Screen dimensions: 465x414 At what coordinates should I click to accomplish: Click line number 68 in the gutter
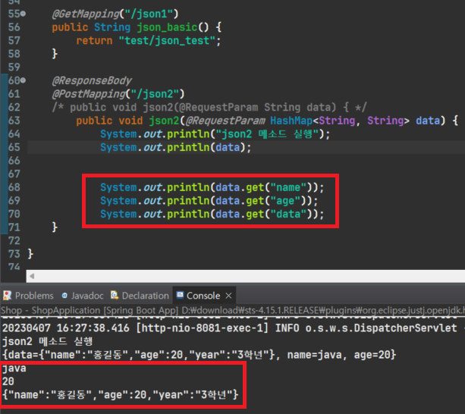tap(14, 187)
